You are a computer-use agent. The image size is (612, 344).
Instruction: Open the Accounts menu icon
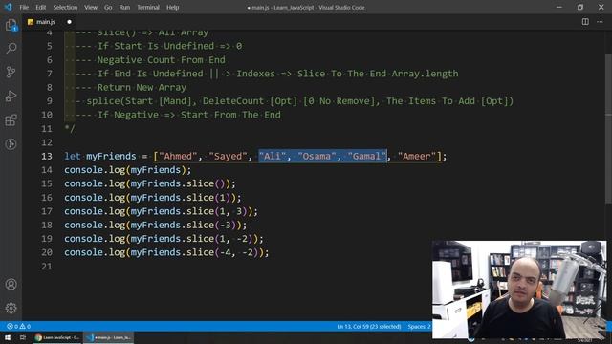tap(11, 285)
